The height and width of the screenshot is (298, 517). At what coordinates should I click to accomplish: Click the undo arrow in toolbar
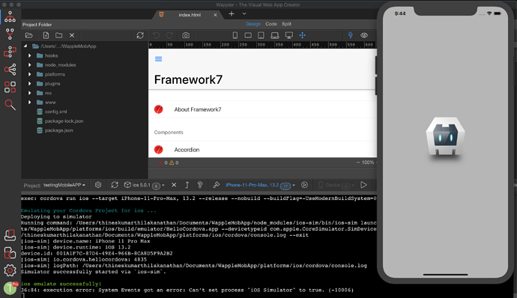(157, 35)
